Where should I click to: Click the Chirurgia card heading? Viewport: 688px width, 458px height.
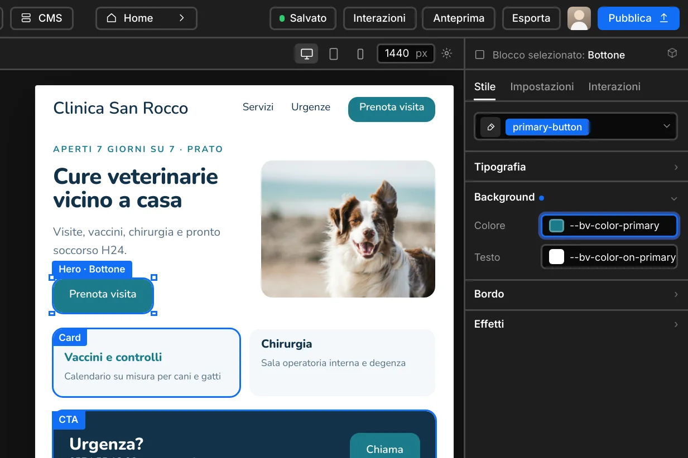[x=287, y=344]
